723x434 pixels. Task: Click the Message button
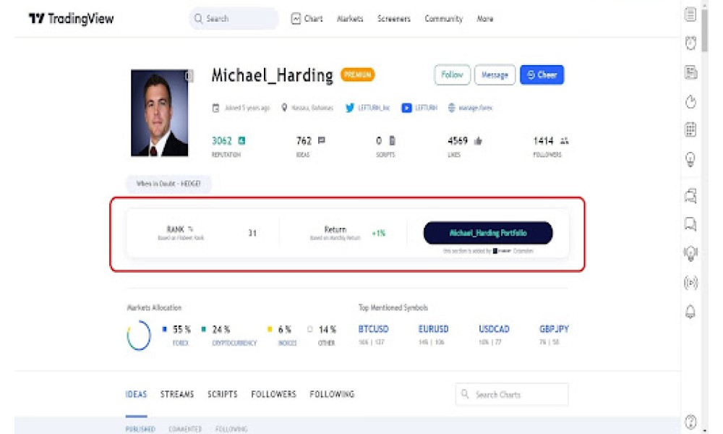(495, 75)
